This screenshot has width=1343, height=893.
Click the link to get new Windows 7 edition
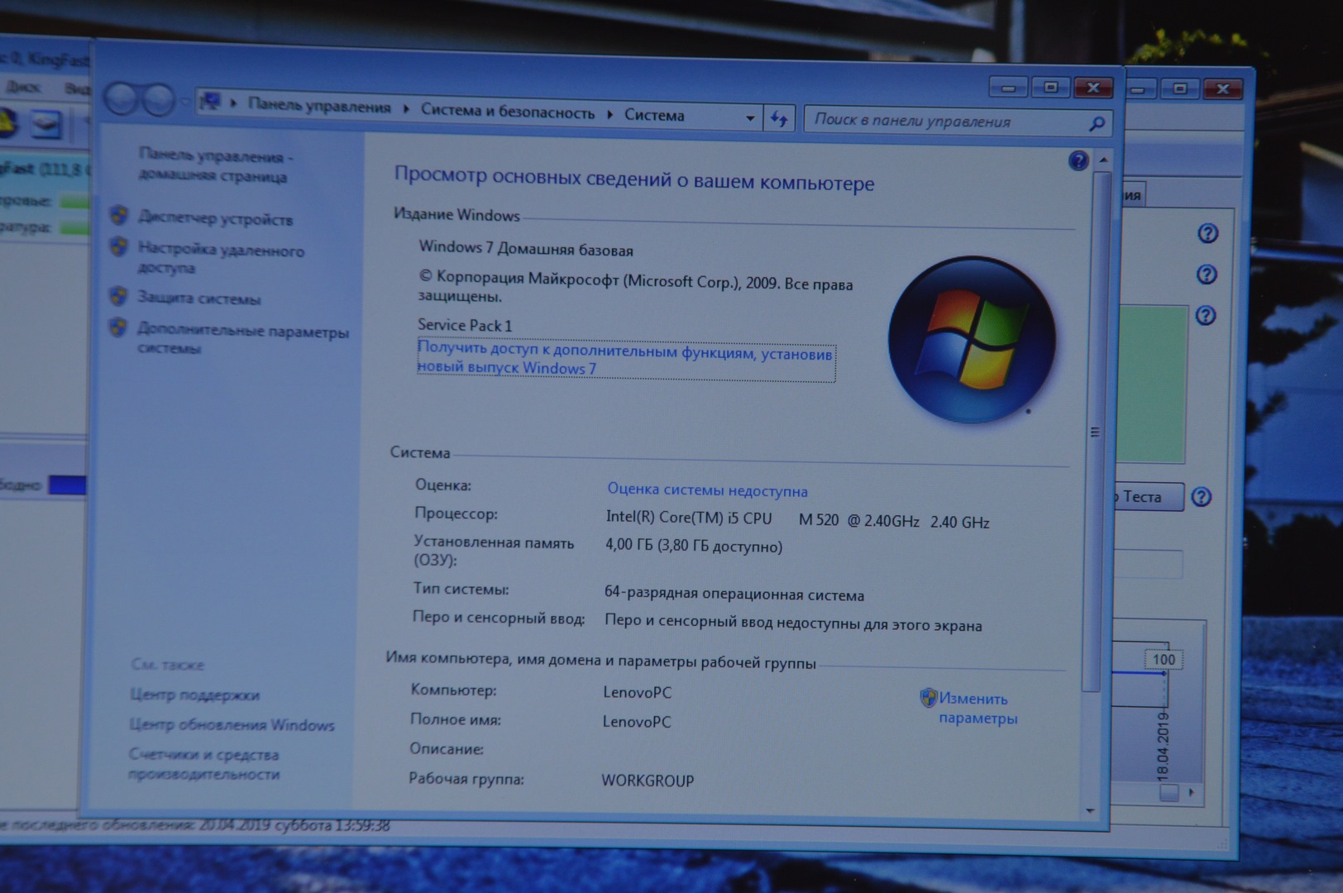(x=624, y=361)
